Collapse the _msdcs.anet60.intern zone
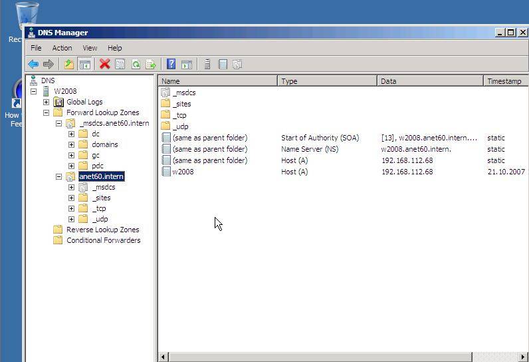Viewport: 529px width, 362px height. [58, 123]
